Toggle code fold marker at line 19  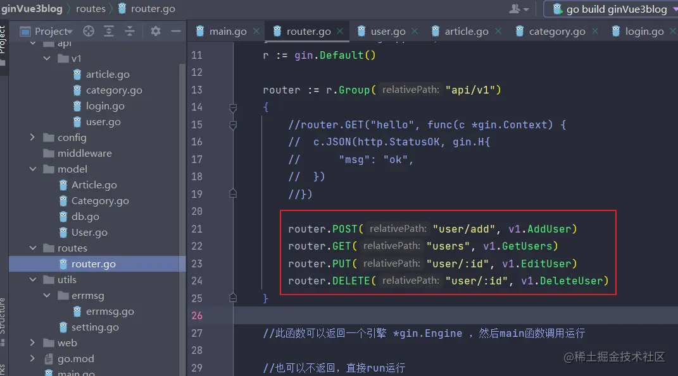pos(233,194)
